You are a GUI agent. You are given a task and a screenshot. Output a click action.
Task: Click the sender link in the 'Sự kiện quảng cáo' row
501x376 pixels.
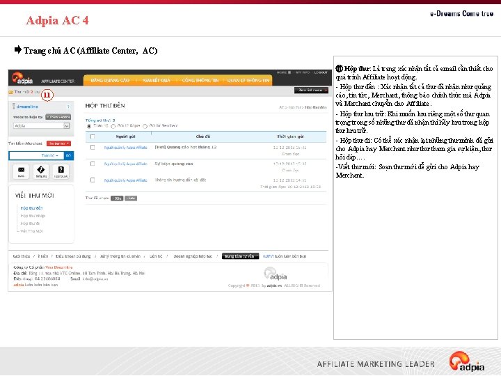click(x=125, y=164)
